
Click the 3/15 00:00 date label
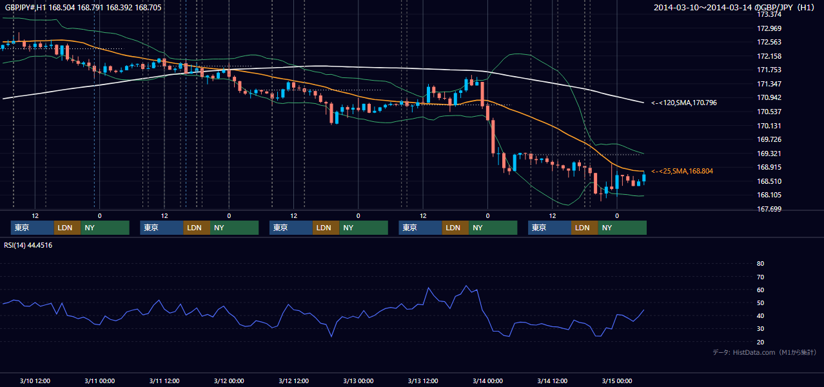[x=617, y=381]
